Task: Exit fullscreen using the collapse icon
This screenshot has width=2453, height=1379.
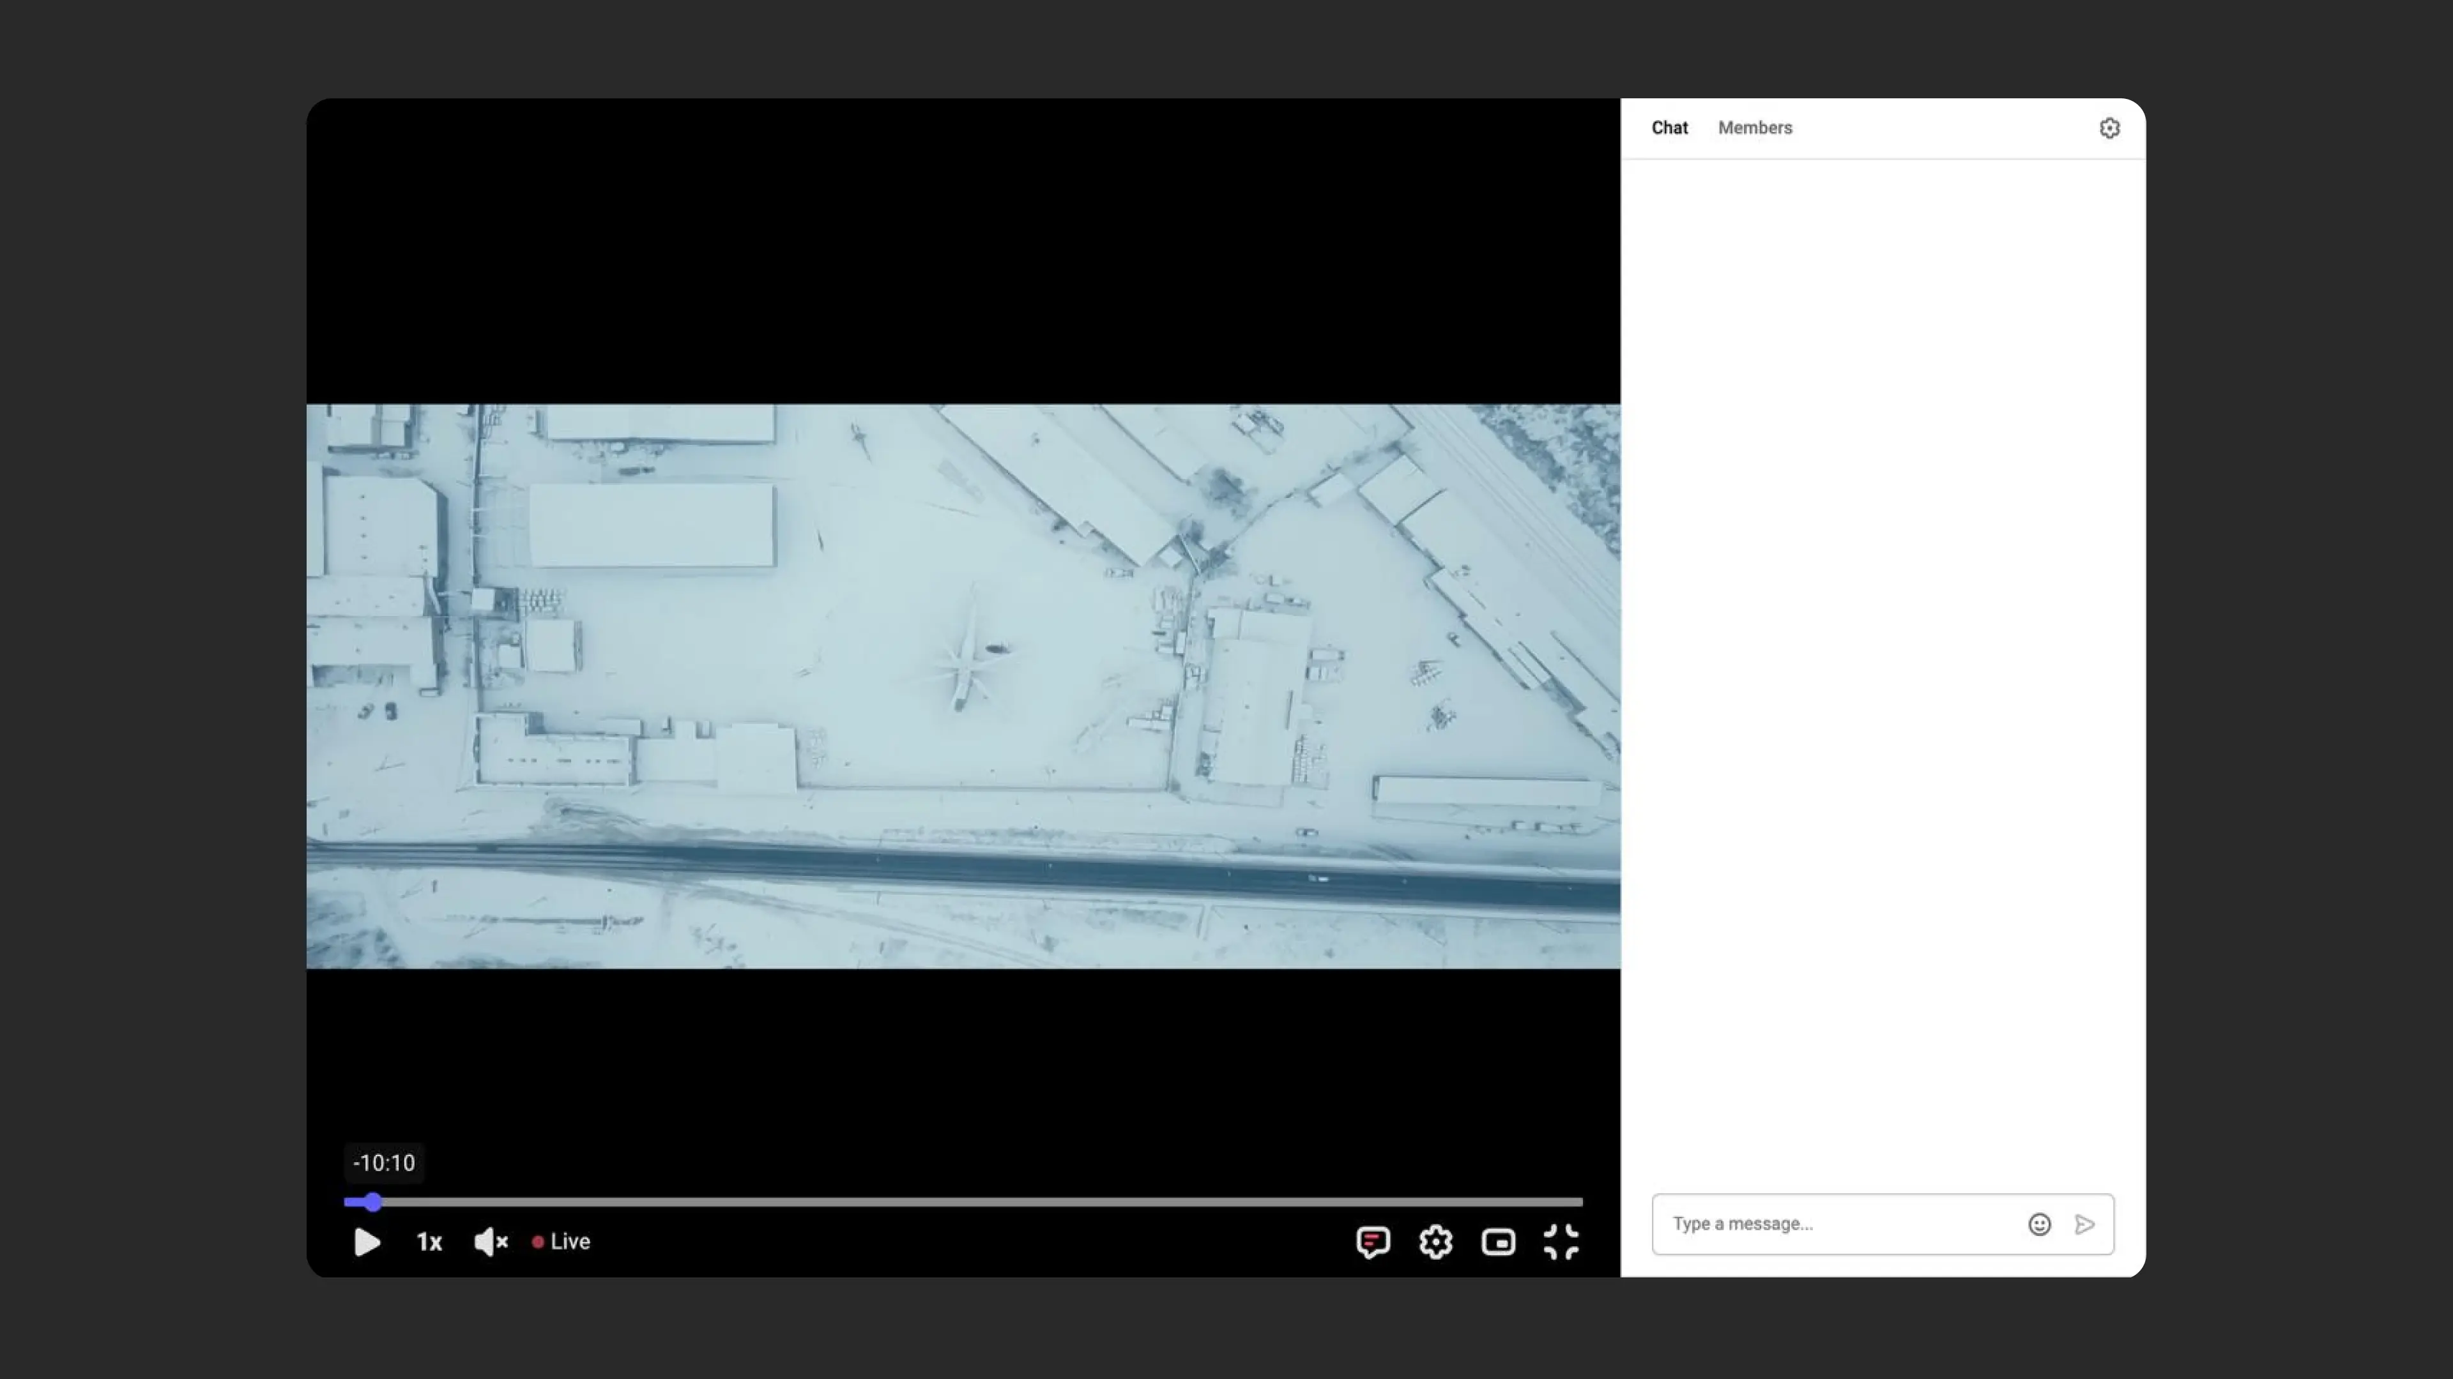Action: (1561, 1242)
